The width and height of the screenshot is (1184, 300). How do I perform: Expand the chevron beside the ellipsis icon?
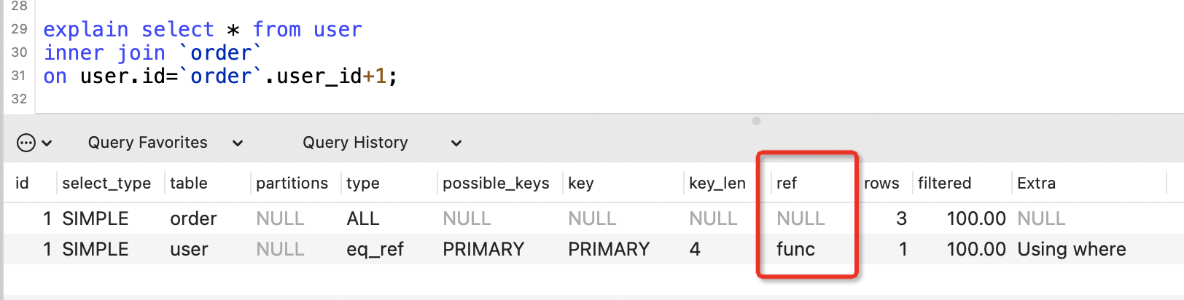[x=47, y=143]
